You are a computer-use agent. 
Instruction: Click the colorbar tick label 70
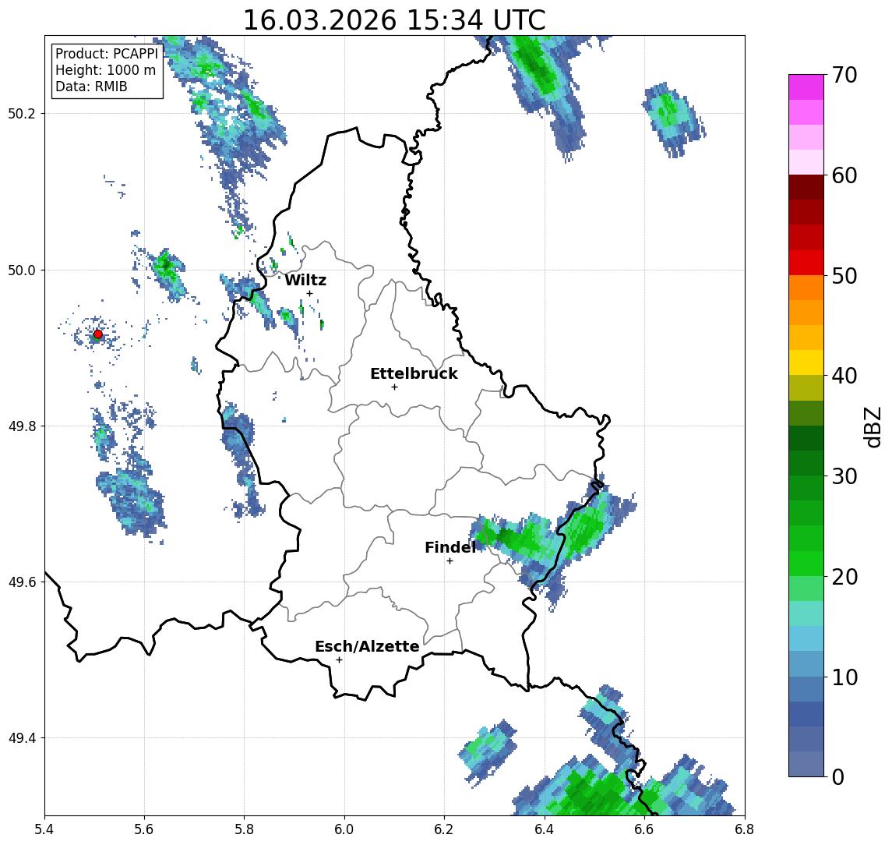click(844, 75)
